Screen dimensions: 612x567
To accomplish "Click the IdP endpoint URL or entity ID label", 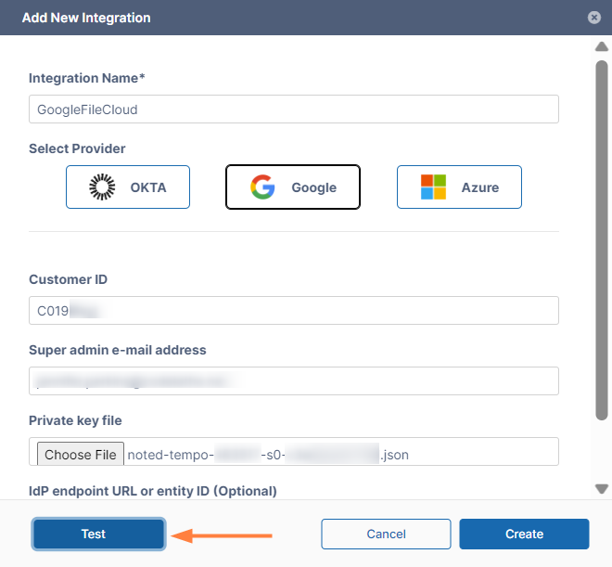I will click(153, 490).
